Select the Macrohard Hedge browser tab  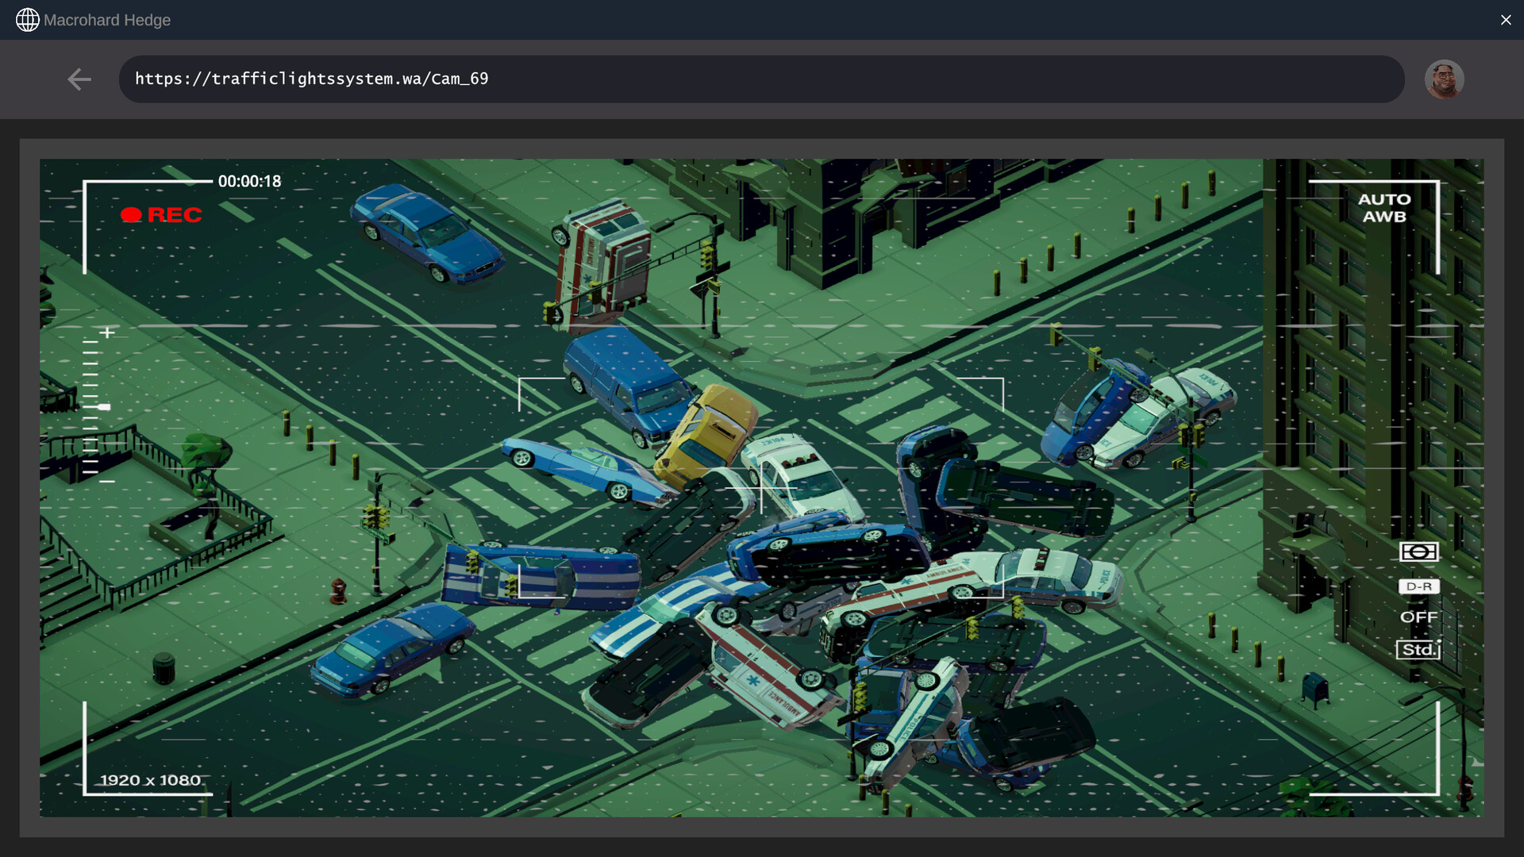[108, 20]
